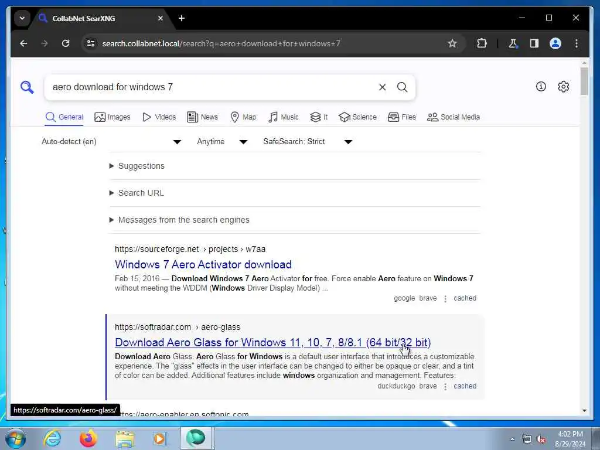Launch Firefox from the taskbar

88,438
